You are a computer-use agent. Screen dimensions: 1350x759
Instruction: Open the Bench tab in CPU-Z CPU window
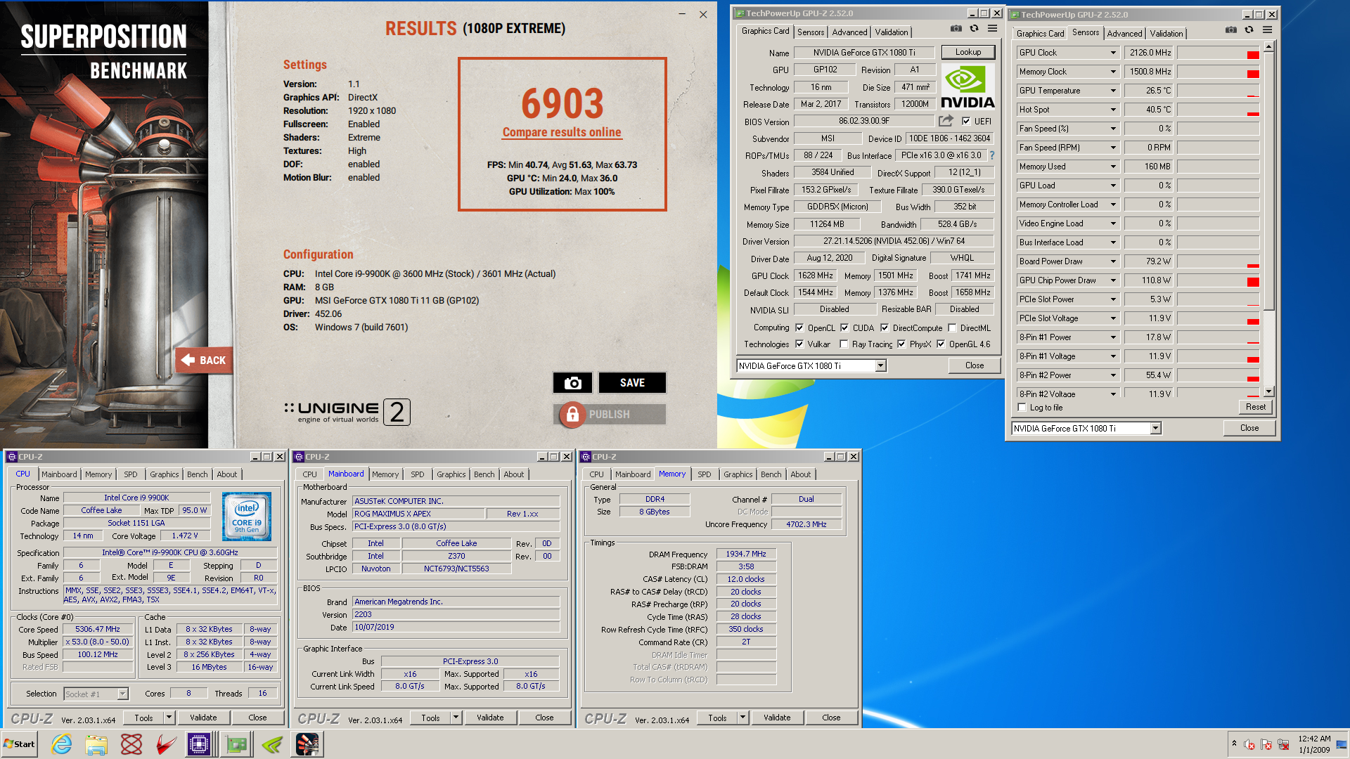click(x=197, y=474)
